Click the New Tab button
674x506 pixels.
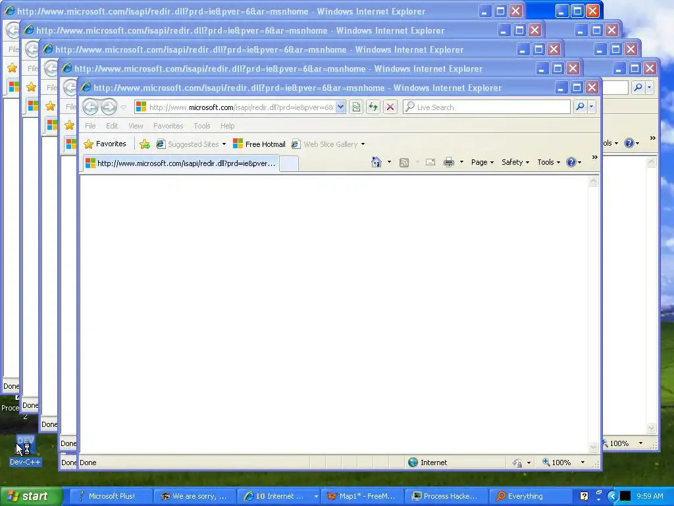(289, 163)
